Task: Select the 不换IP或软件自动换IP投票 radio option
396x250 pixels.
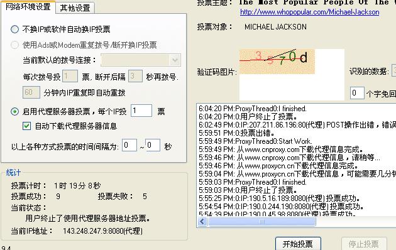Action: (14, 30)
